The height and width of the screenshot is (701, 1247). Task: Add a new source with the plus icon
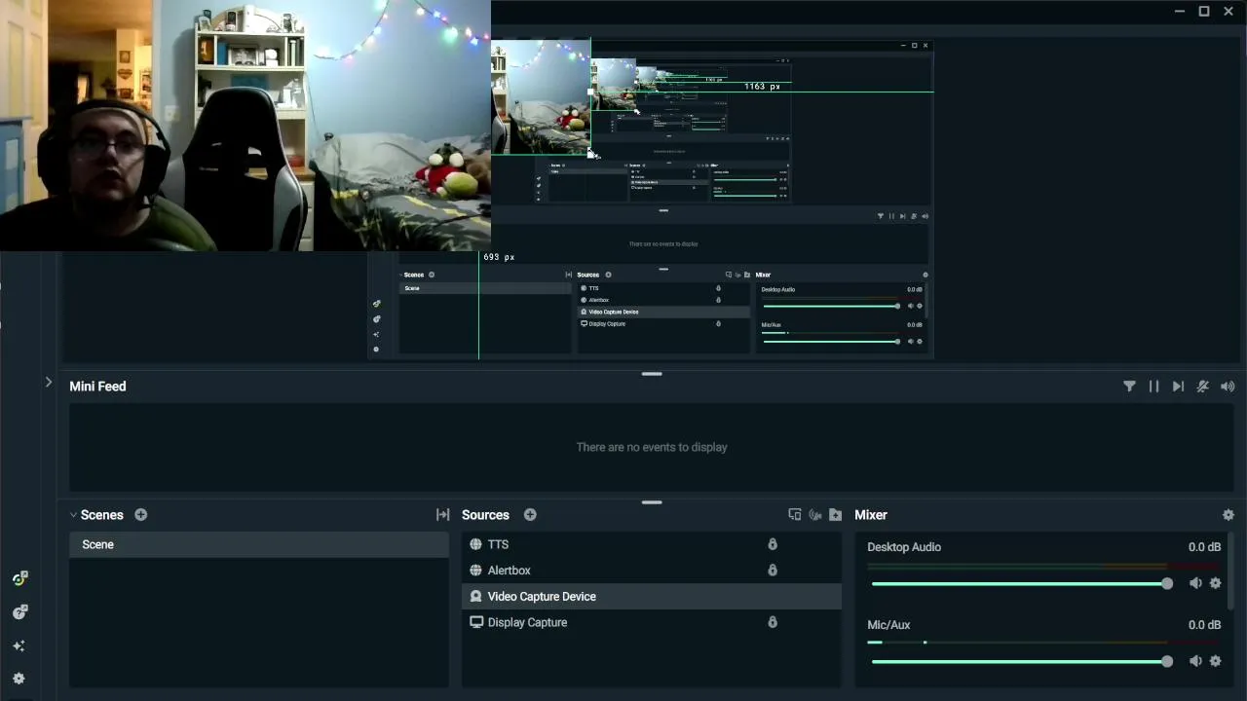pyautogui.click(x=530, y=515)
